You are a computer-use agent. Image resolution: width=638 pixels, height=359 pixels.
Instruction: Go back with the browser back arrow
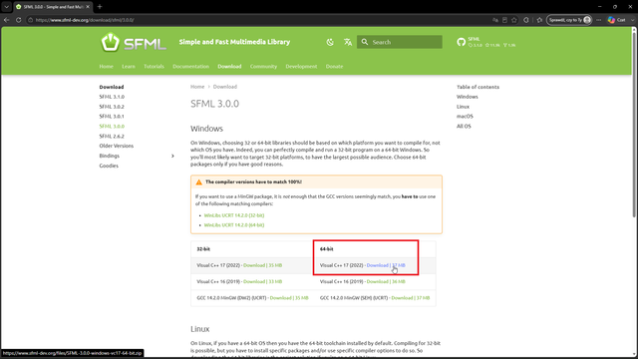coord(7,20)
